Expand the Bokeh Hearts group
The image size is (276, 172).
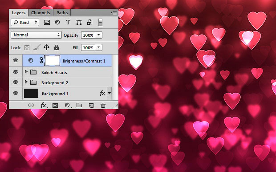tap(26, 72)
